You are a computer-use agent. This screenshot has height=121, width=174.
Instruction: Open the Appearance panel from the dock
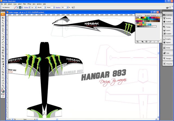[x=168, y=42]
